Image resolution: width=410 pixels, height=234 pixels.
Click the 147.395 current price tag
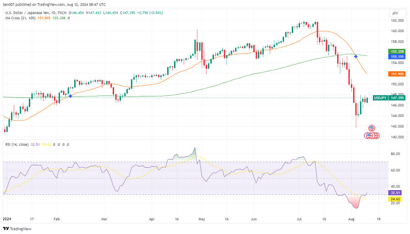398,98
